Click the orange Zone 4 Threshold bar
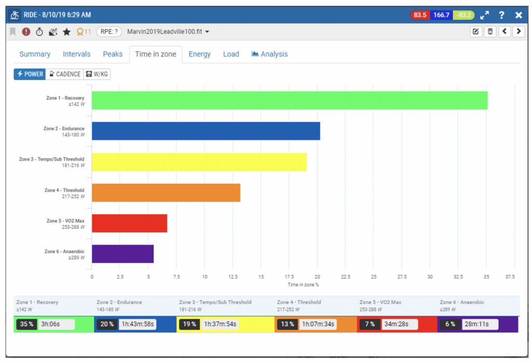The width and height of the screenshot is (532, 363). pyautogui.click(x=166, y=192)
